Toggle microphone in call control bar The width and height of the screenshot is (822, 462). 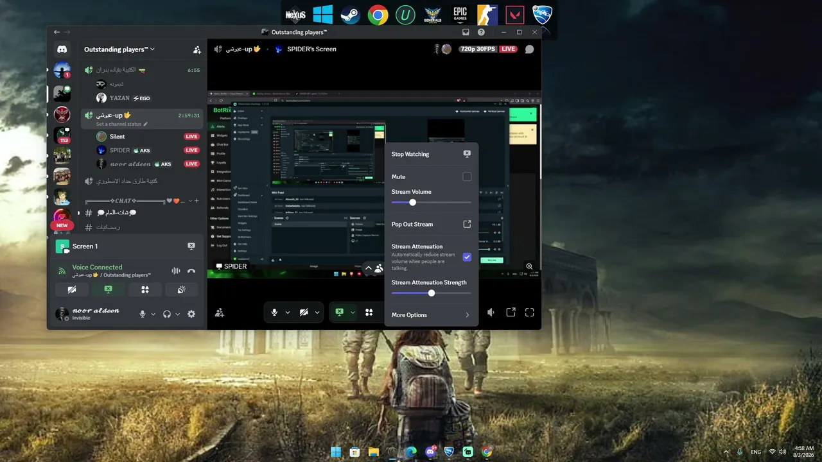click(x=274, y=312)
